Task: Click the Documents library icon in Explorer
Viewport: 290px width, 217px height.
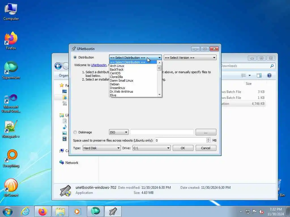Action: (65, 121)
